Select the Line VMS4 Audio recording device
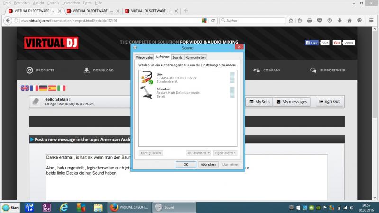379x213 pixels. point(188,78)
